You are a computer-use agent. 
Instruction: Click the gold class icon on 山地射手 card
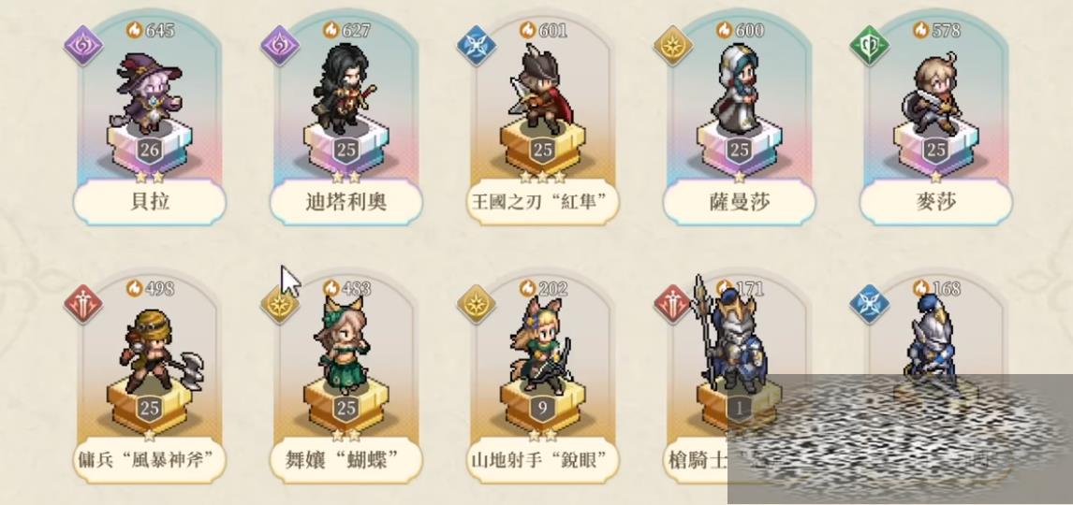[x=477, y=304]
